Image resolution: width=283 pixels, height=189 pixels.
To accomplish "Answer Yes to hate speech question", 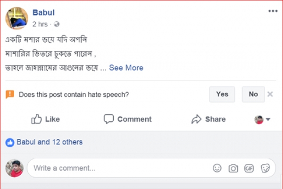I will coord(222,94).
